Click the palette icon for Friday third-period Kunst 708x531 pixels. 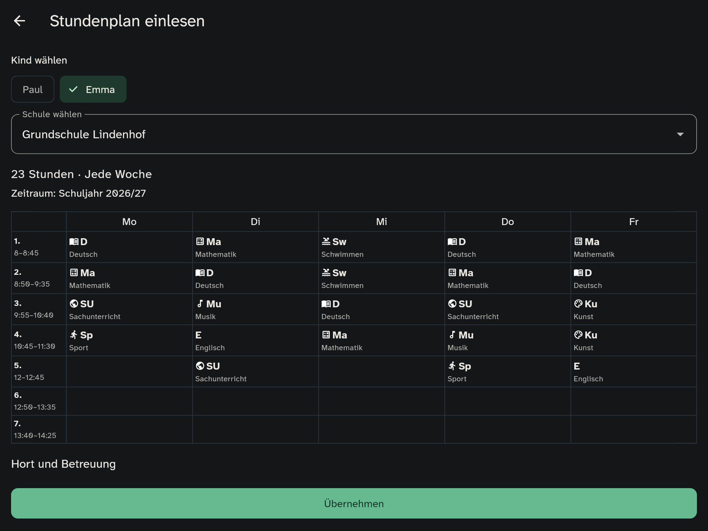[578, 304]
